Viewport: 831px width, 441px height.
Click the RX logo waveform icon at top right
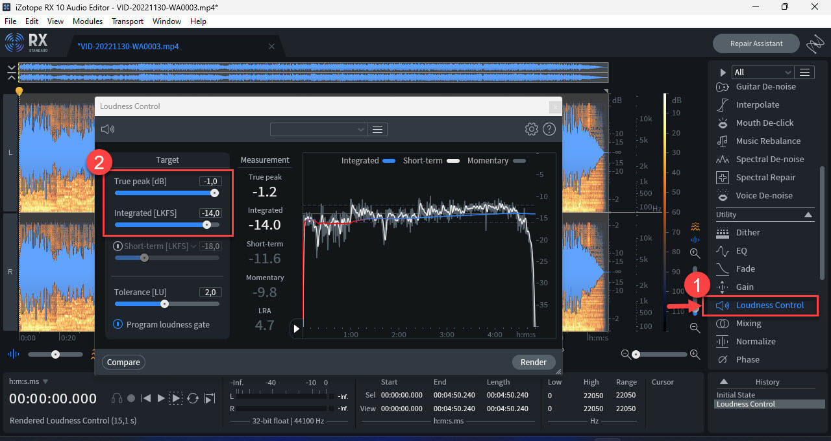coord(815,44)
